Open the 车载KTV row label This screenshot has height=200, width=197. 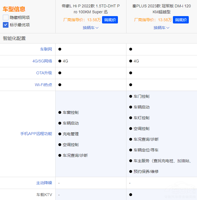44,195
